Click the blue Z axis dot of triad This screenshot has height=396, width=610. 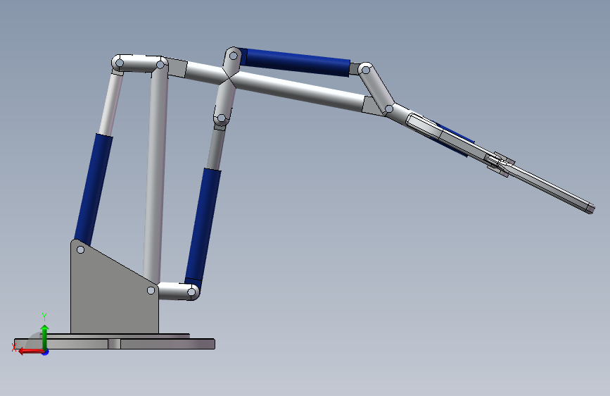(46, 352)
